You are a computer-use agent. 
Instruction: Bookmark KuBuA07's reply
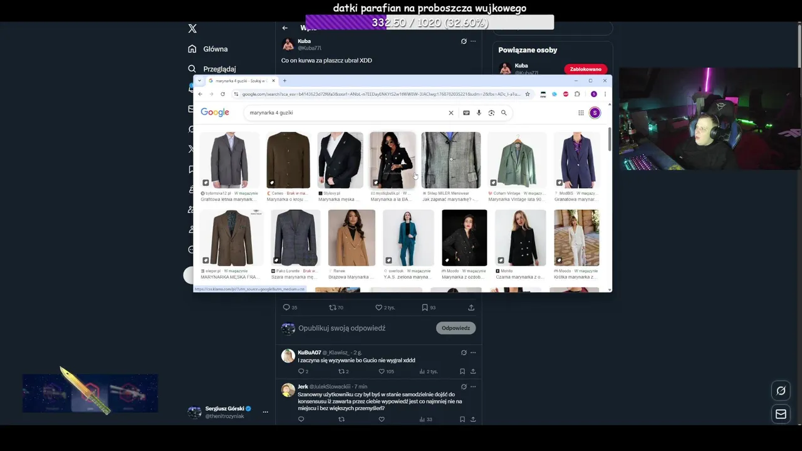pyautogui.click(x=462, y=371)
